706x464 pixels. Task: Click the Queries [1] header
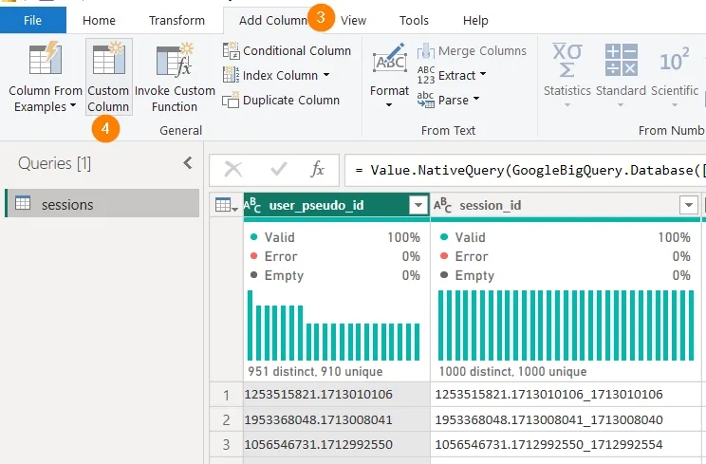54,163
